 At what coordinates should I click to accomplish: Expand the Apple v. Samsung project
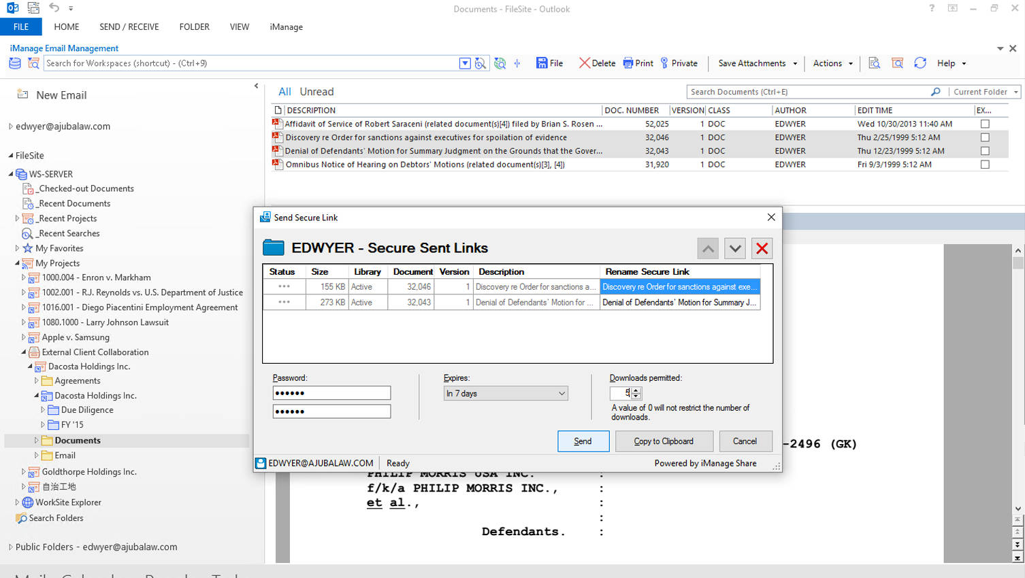click(x=24, y=337)
